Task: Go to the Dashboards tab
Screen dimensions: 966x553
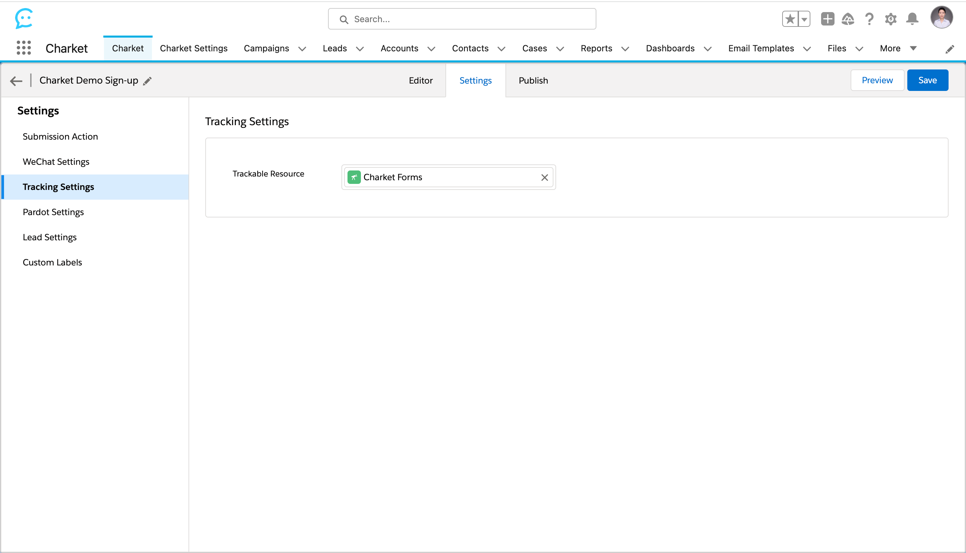Action: point(670,48)
